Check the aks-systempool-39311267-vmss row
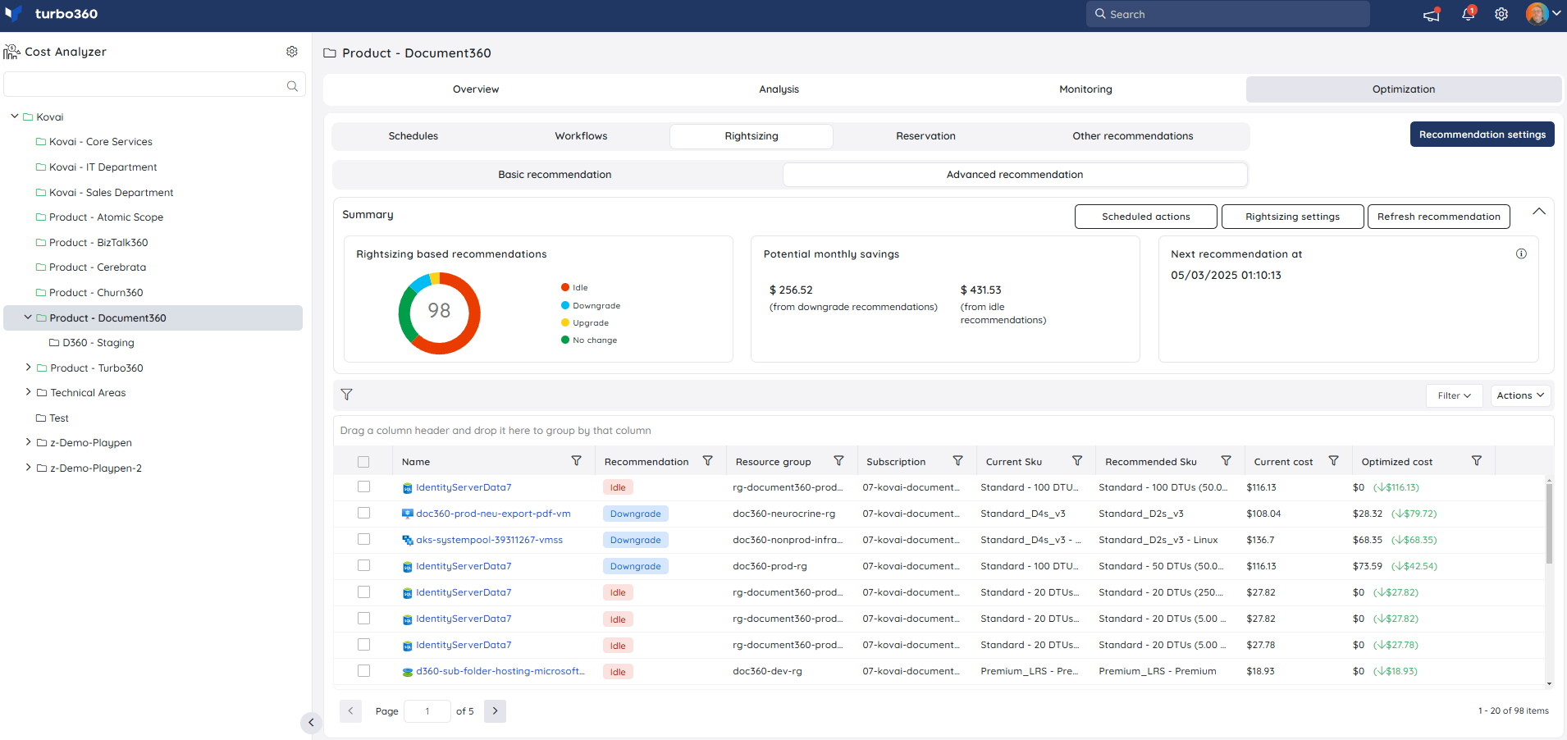Screen dimensions: 1567x740 363,539
